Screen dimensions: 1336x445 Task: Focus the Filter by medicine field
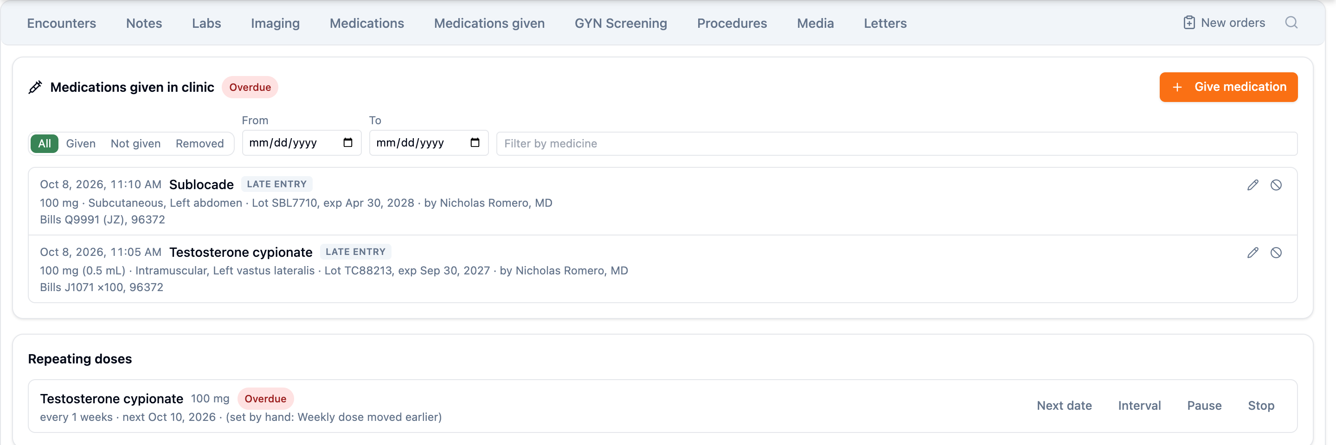pyautogui.click(x=897, y=144)
